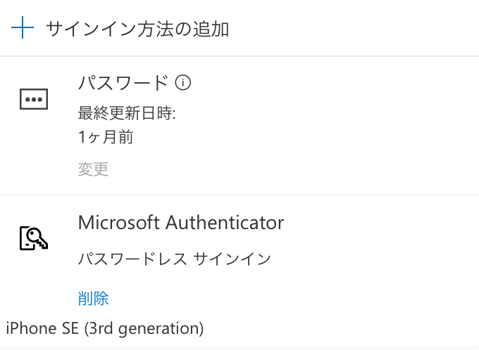Click the 3rd generation text
Screen dimensions: 479x350
tap(144, 329)
